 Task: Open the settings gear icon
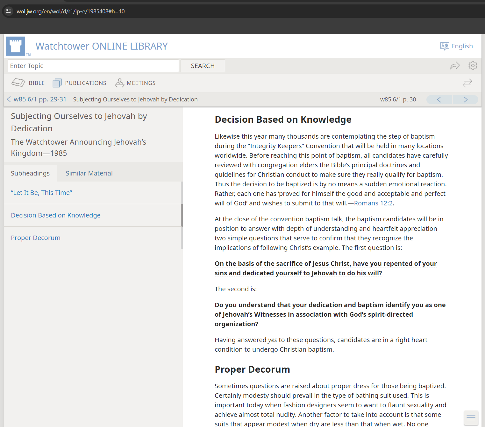pos(473,65)
